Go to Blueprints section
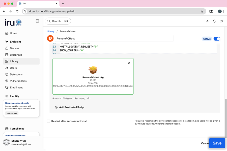This screenshot has width=227, height=151. click(x=16, y=55)
